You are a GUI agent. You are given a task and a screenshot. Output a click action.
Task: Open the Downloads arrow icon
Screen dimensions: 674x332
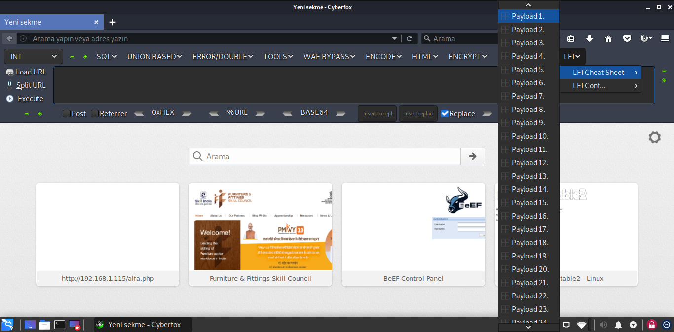589,38
